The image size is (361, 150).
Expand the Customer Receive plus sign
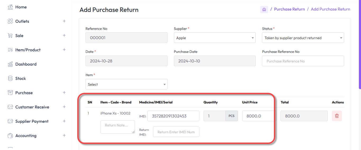[x=64, y=107]
